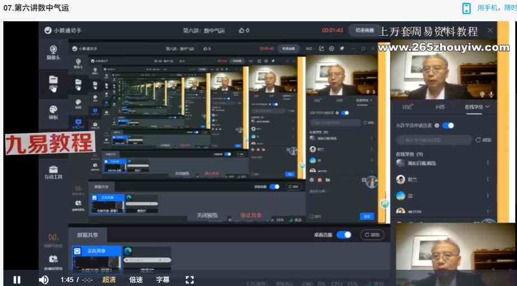This screenshot has height=286, width=517.
Task: Click the 刷新 button beside desktop audio
Action: pyautogui.click(x=372, y=235)
